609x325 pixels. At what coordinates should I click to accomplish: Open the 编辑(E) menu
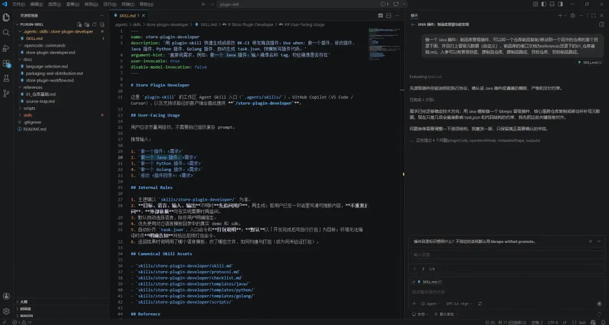click(37, 4)
